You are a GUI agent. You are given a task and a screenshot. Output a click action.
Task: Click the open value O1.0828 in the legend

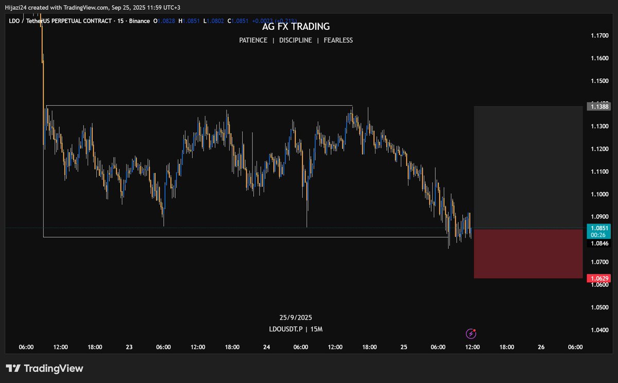(x=164, y=21)
